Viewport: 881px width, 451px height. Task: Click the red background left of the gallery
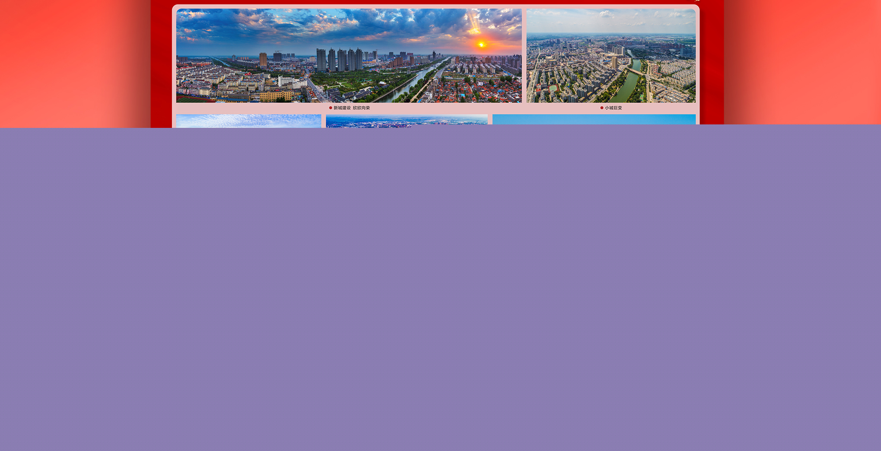[x=73, y=65]
